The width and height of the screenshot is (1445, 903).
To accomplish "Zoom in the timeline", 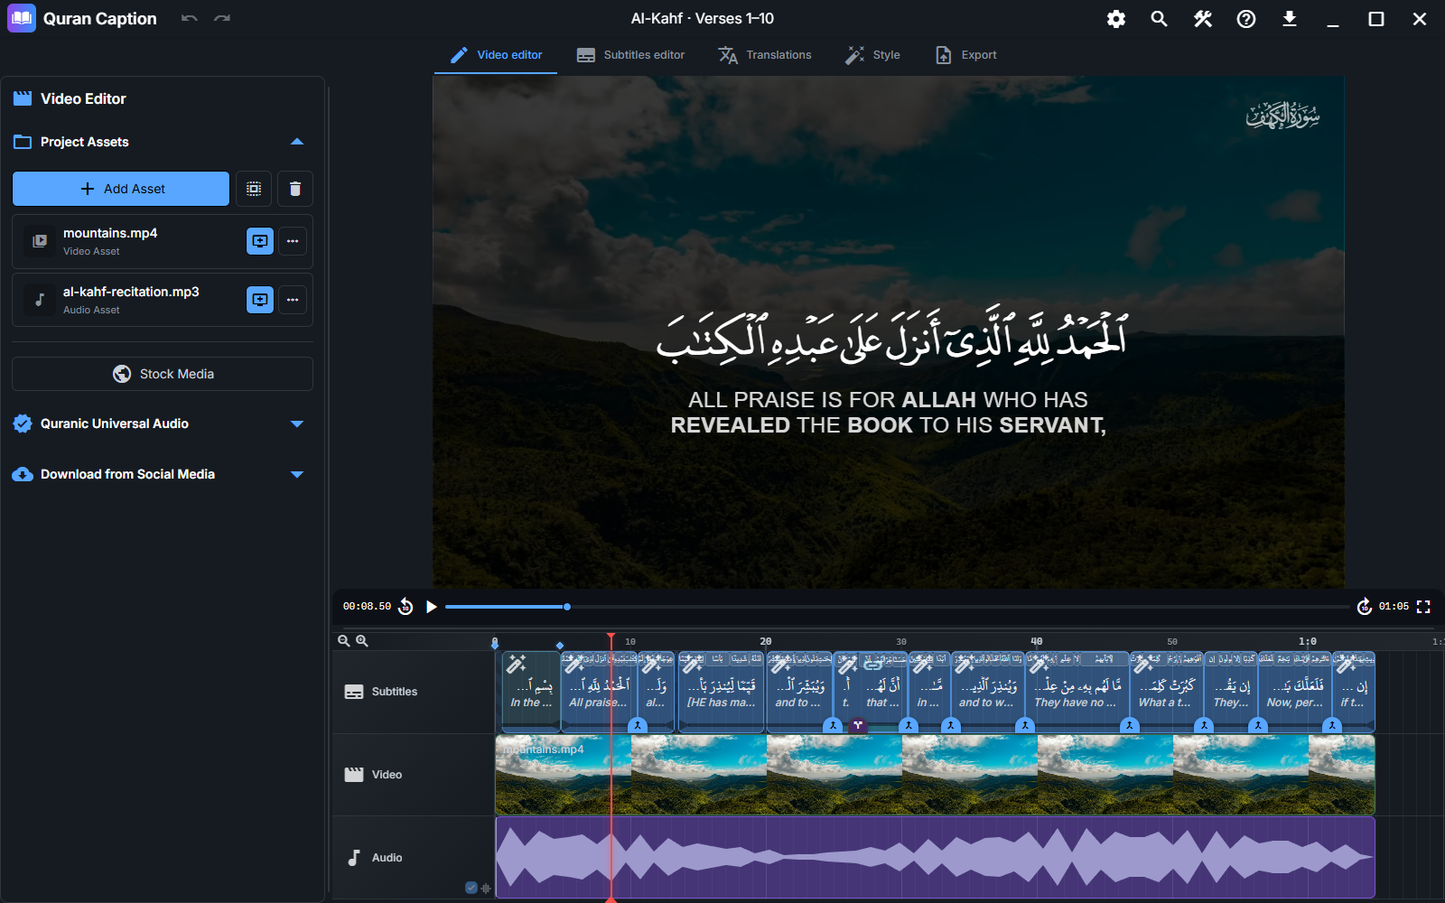I will [362, 641].
